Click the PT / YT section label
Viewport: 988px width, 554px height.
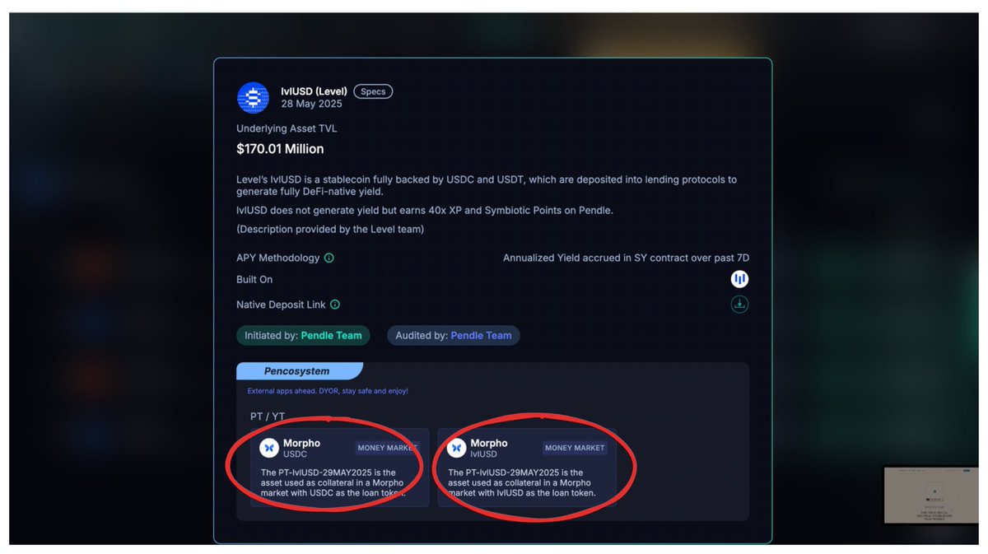pos(268,417)
